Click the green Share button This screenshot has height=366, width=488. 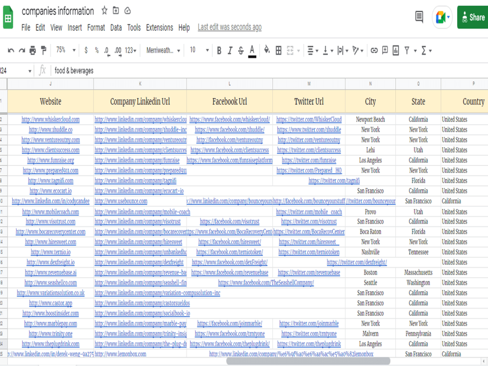473,17
